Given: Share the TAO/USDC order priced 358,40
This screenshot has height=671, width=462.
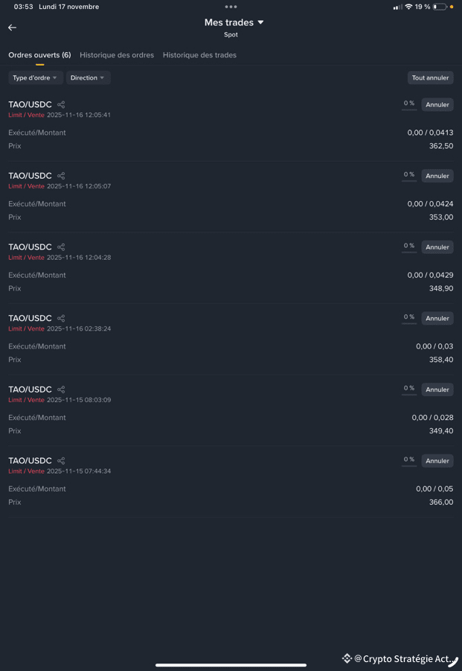Looking at the screenshot, I should click(x=61, y=319).
